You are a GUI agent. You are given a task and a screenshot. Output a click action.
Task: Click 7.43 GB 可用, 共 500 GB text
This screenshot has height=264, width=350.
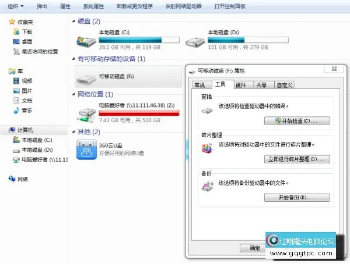coord(129,120)
